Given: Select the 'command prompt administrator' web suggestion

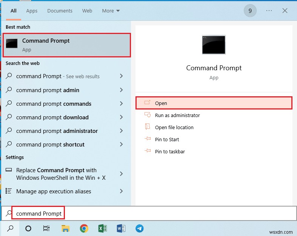Looking at the screenshot, I should pos(66,131).
